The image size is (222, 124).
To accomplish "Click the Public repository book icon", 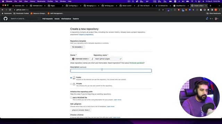I will 74,78.
